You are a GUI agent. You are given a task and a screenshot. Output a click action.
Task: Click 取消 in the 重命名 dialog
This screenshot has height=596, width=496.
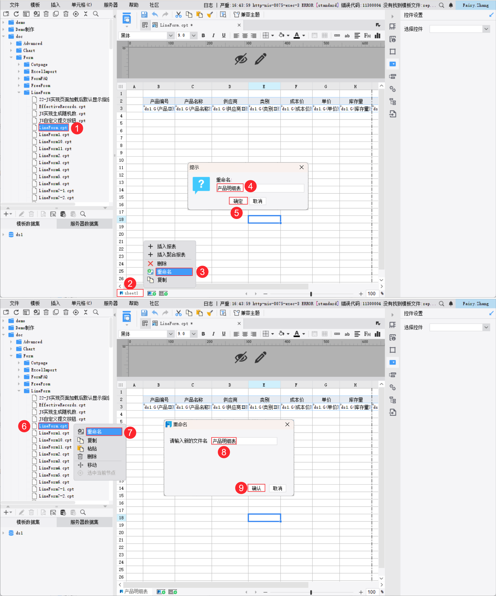pyautogui.click(x=277, y=488)
